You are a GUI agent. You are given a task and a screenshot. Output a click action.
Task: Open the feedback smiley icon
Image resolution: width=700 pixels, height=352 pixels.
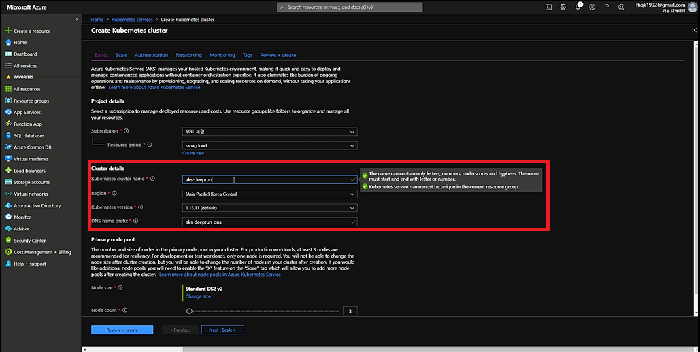(x=622, y=7)
